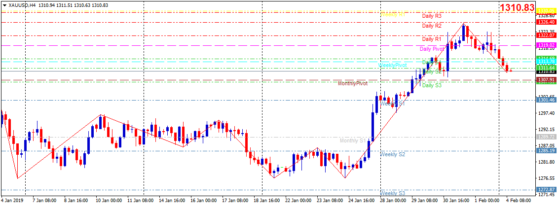
Task: Click the arrow icon beside XAUUSD,H4
Action: (4, 5)
